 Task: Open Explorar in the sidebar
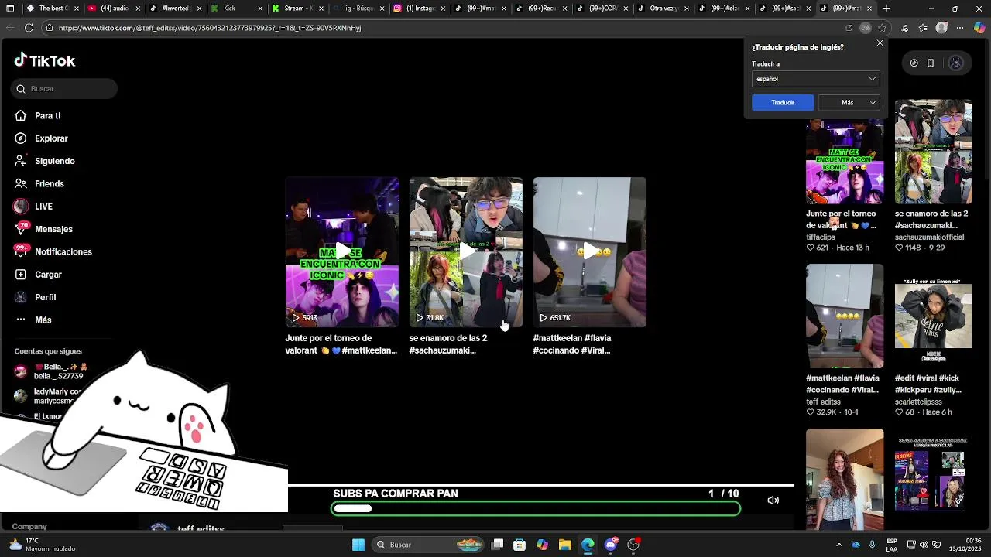coord(51,138)
